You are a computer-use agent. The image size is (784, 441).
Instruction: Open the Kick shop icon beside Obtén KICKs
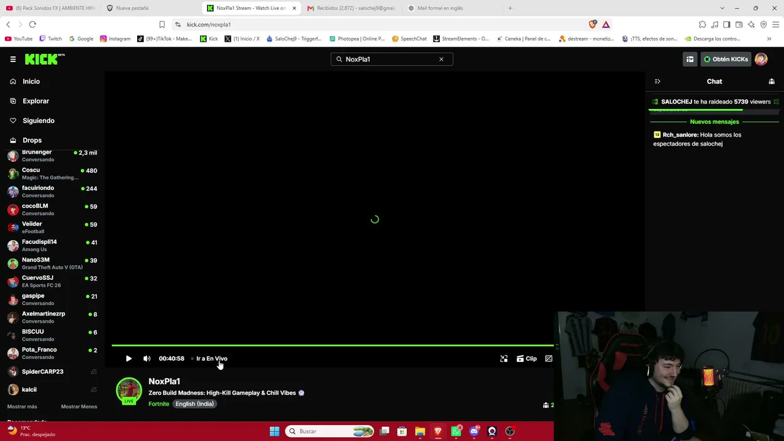coord(690,59)
